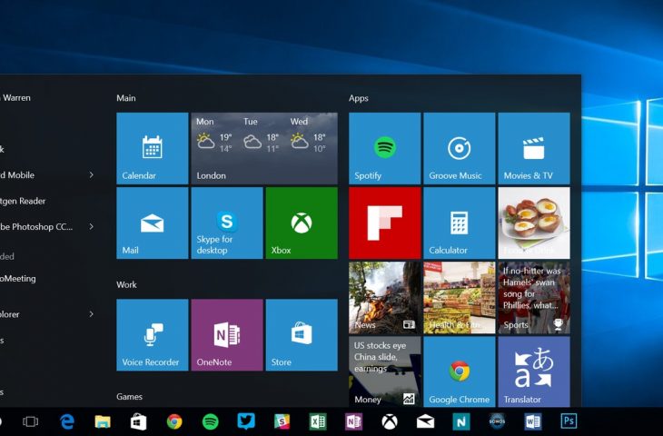663x436 pixels.
Task: Open Task View on the taskbar
Action: pos(31,421)
